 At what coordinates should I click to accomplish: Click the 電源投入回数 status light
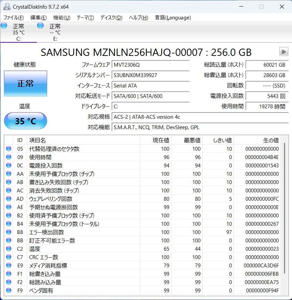(x=8, y=165)
